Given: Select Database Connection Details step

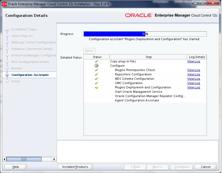Looking at the screenshot, I should coord(32,49).
